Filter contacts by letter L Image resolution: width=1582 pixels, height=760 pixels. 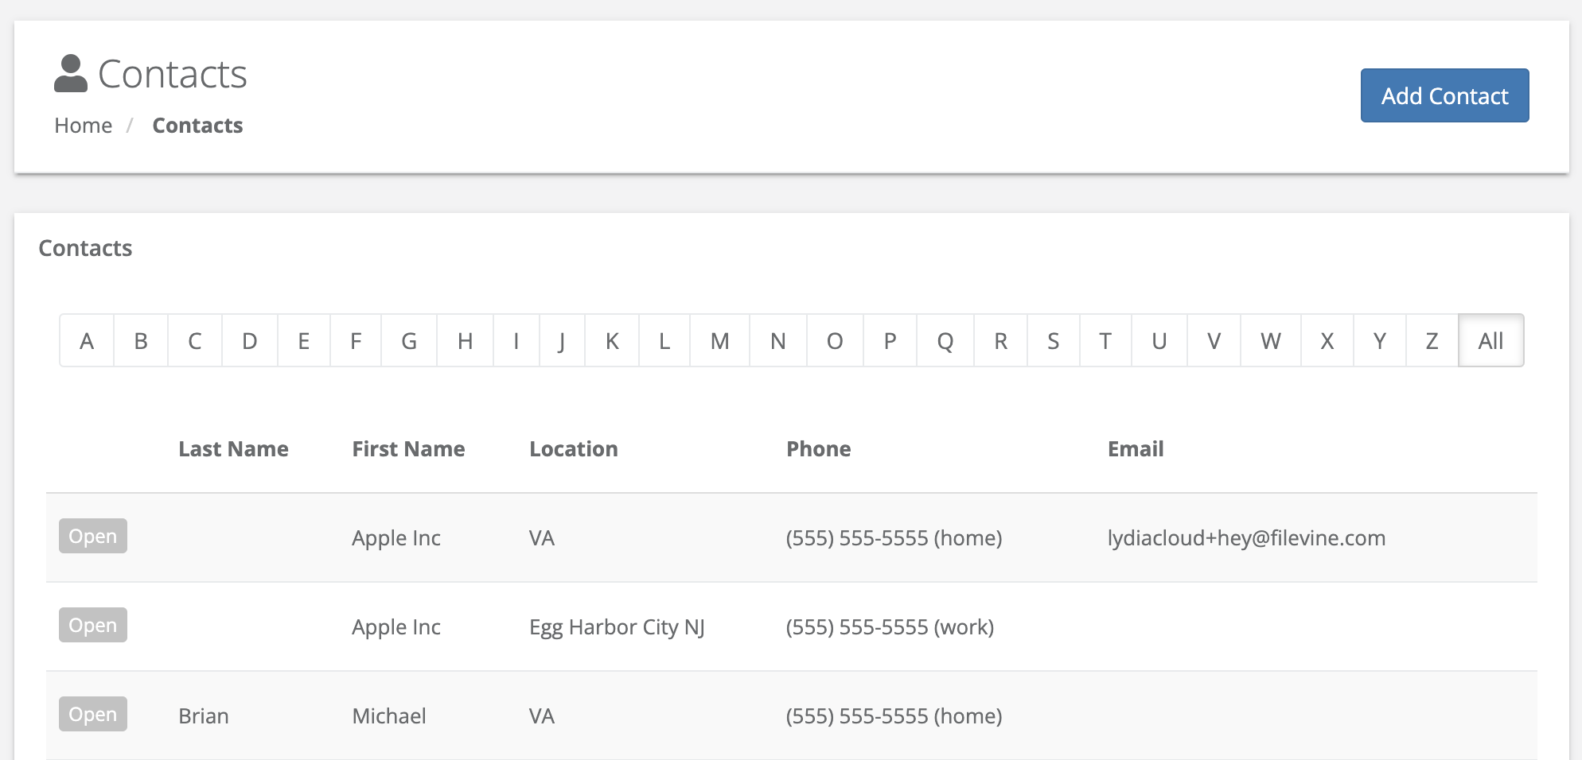point(664,341)
